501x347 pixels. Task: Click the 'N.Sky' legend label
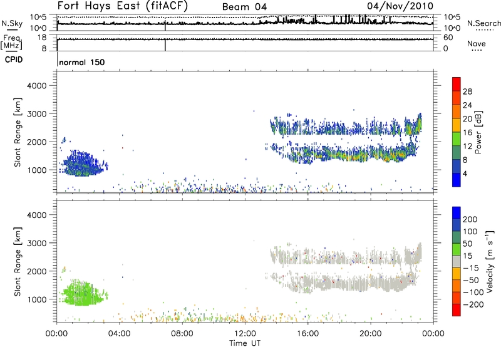click(x=12, y=23)
